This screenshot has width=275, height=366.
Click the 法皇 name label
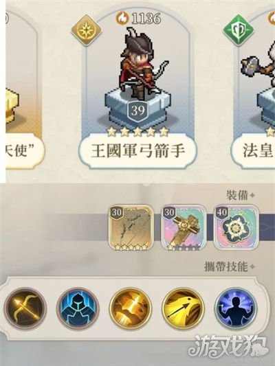253,151
